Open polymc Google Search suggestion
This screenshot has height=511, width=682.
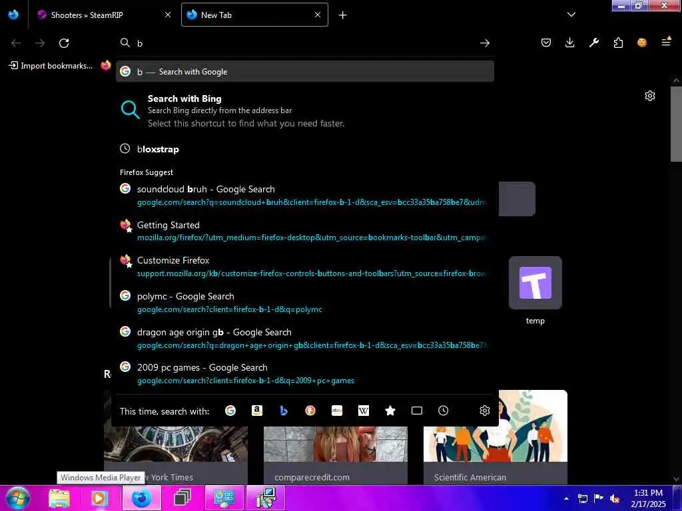(305, 303)
